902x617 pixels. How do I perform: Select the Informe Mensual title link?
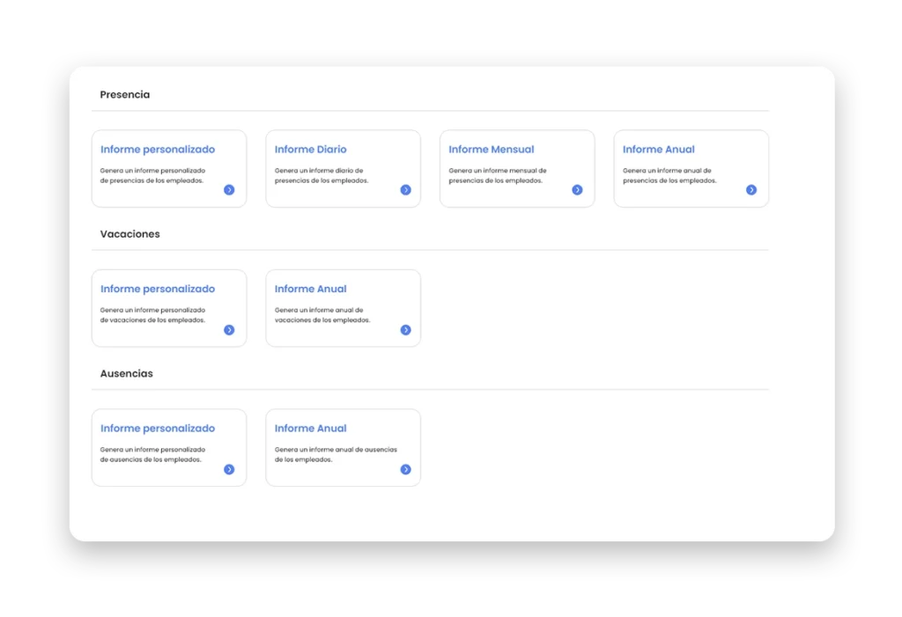click(491, 150)
